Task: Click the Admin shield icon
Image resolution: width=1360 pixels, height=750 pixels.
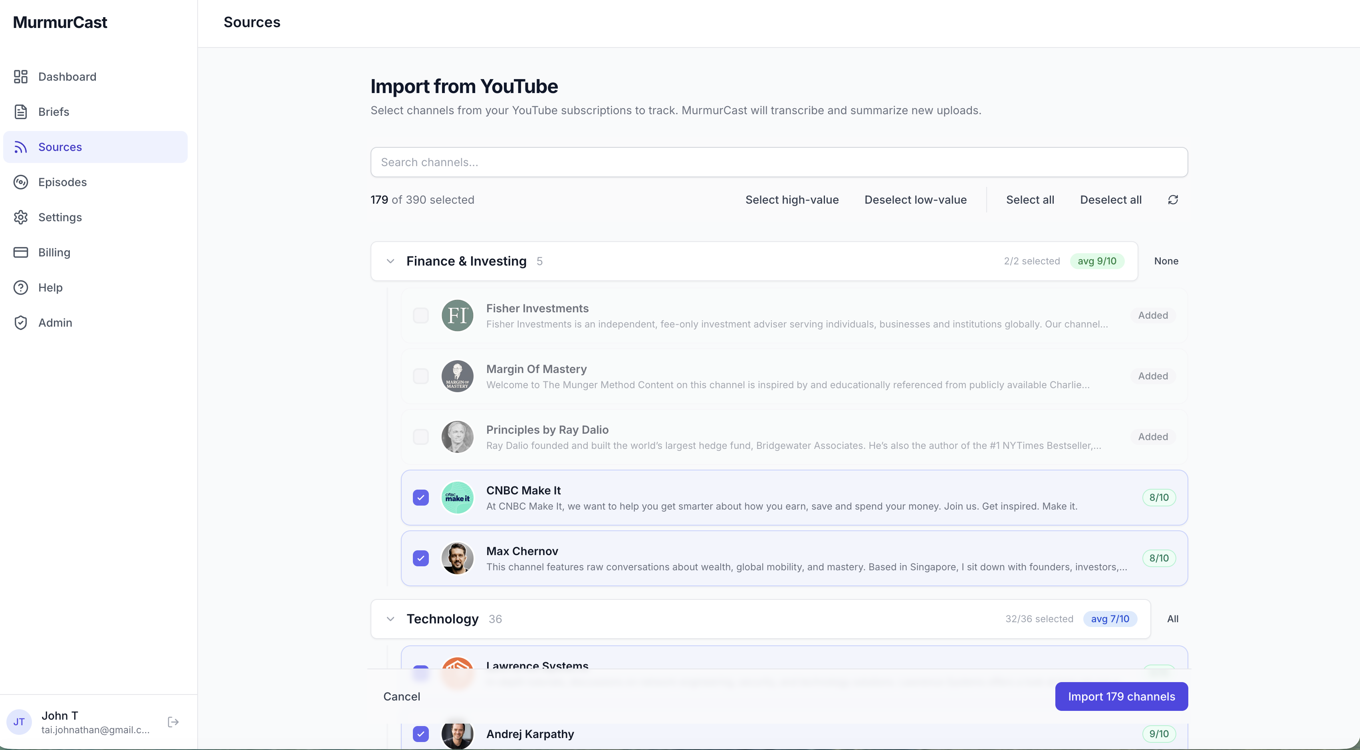Action: [21, 322]
